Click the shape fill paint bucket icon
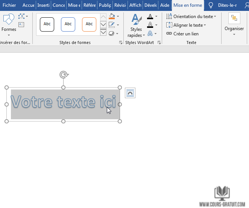The height and width of the screenshot is (208, 249). coord(112,17)
